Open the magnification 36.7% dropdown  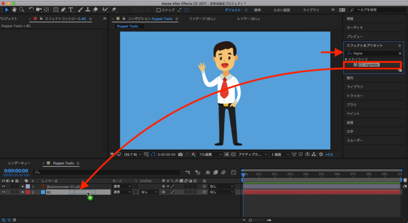[133, 154]
